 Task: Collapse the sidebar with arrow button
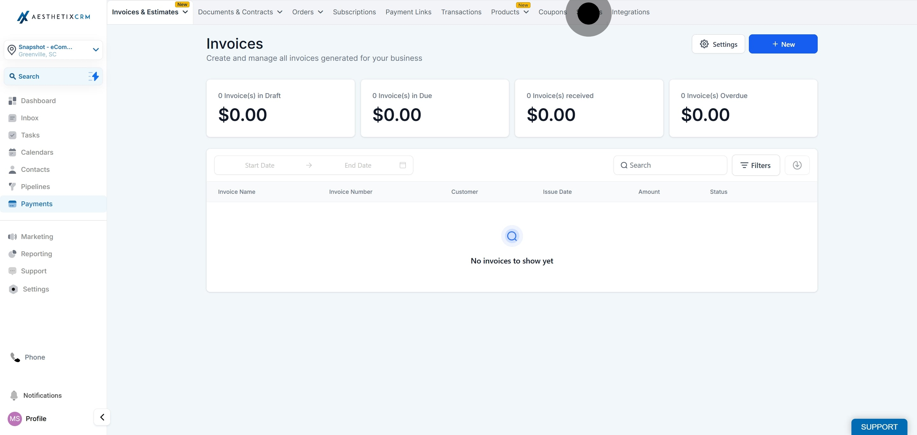tap(102, 417)
